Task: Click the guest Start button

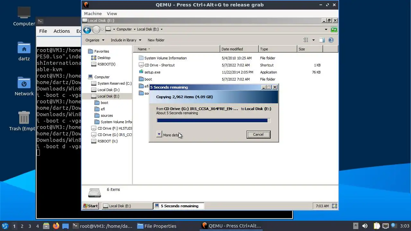Action: (x=91, y=206)
